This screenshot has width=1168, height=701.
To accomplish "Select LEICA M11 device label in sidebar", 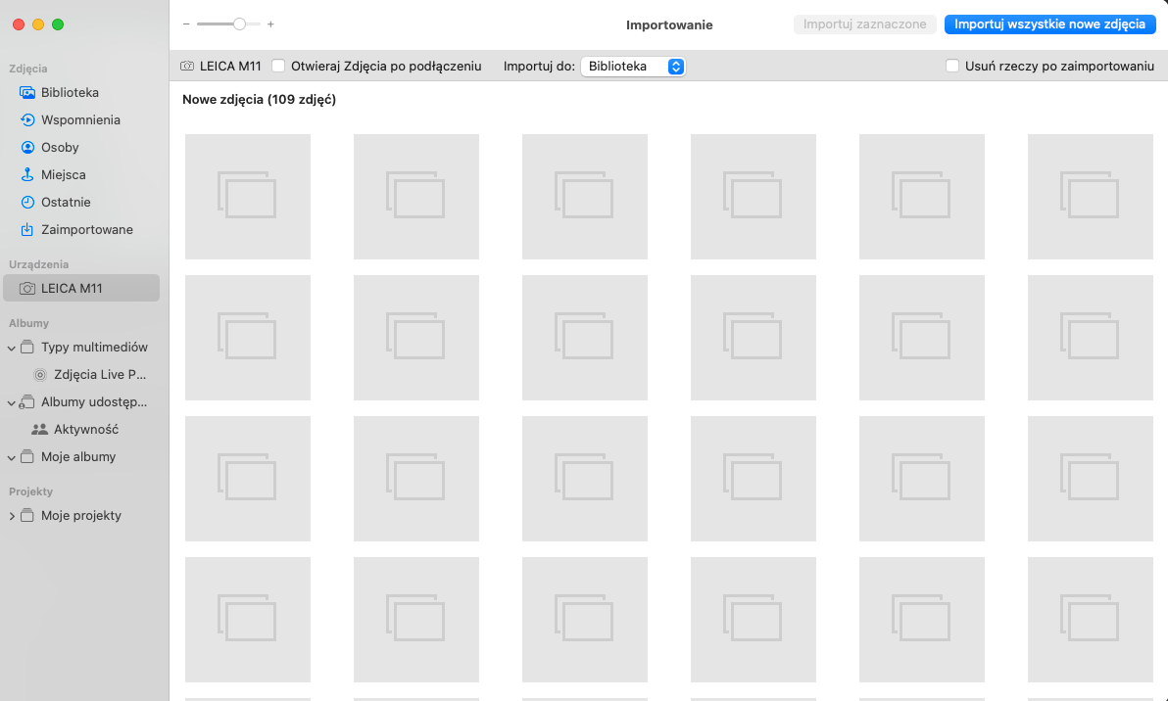I will (x=72, y=288).
